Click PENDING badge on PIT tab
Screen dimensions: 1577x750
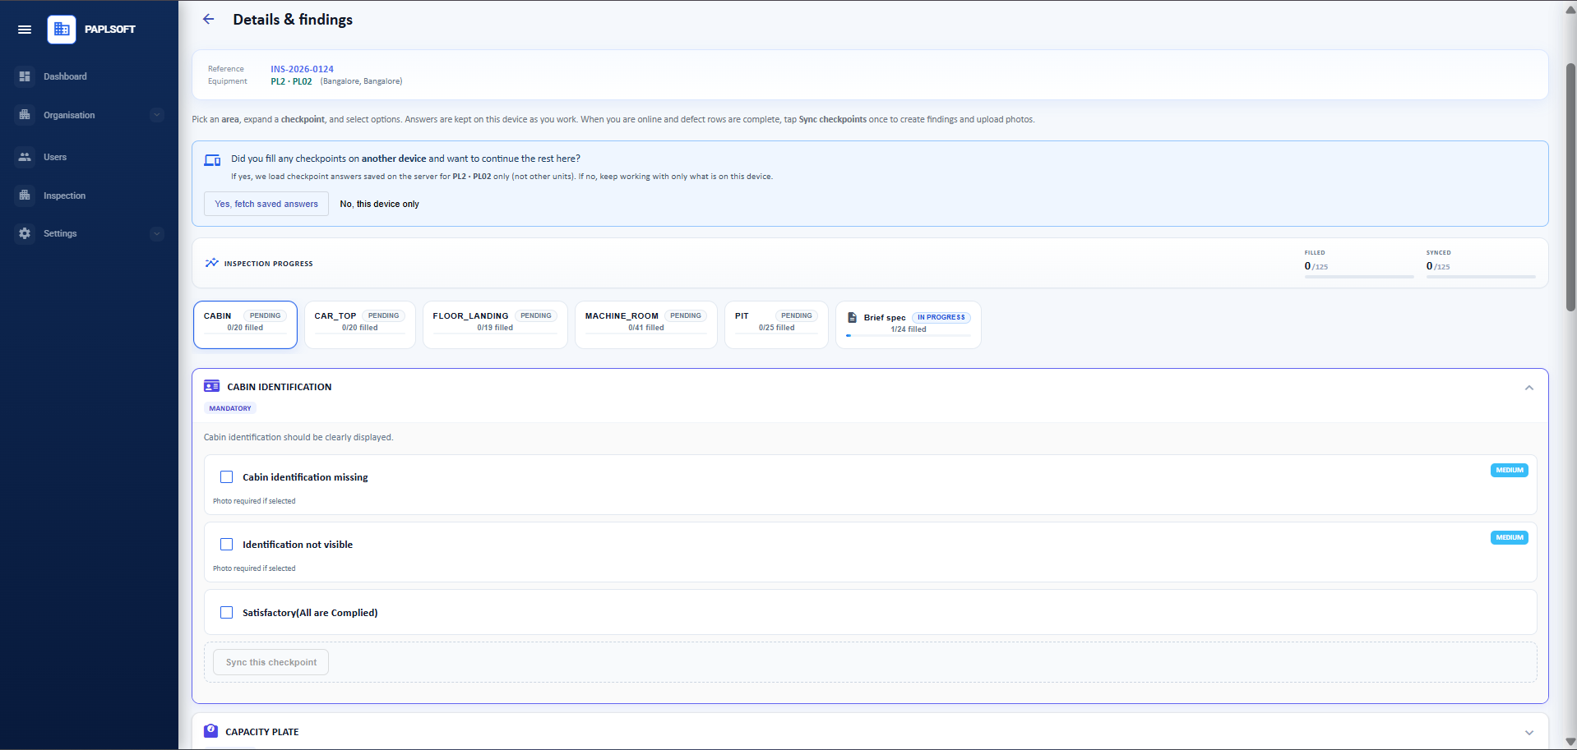tap(797, 315)
